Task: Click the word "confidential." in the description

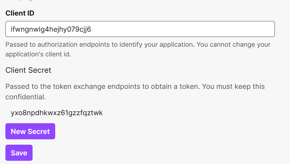Action: (26, 97)
